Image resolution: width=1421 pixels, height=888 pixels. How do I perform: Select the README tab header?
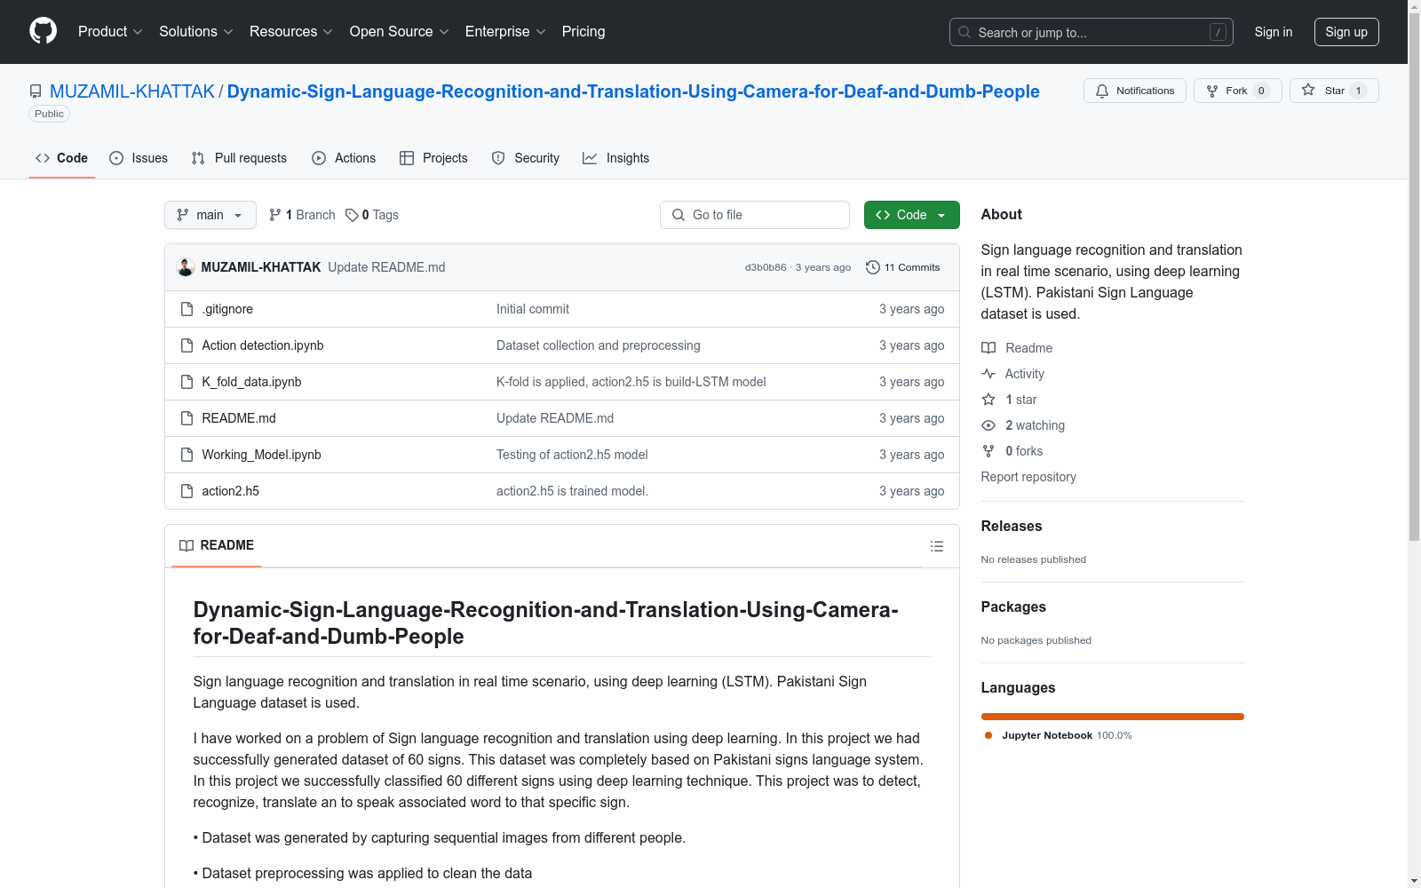coord(217,545)
